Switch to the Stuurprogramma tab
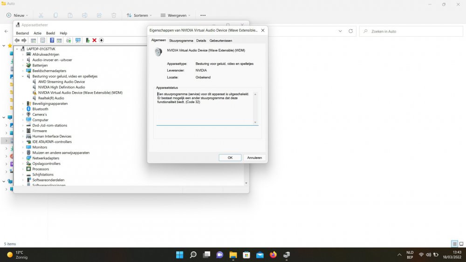This screenshot has width=466, height=262. pyautogui.click(x=181, y=40)
